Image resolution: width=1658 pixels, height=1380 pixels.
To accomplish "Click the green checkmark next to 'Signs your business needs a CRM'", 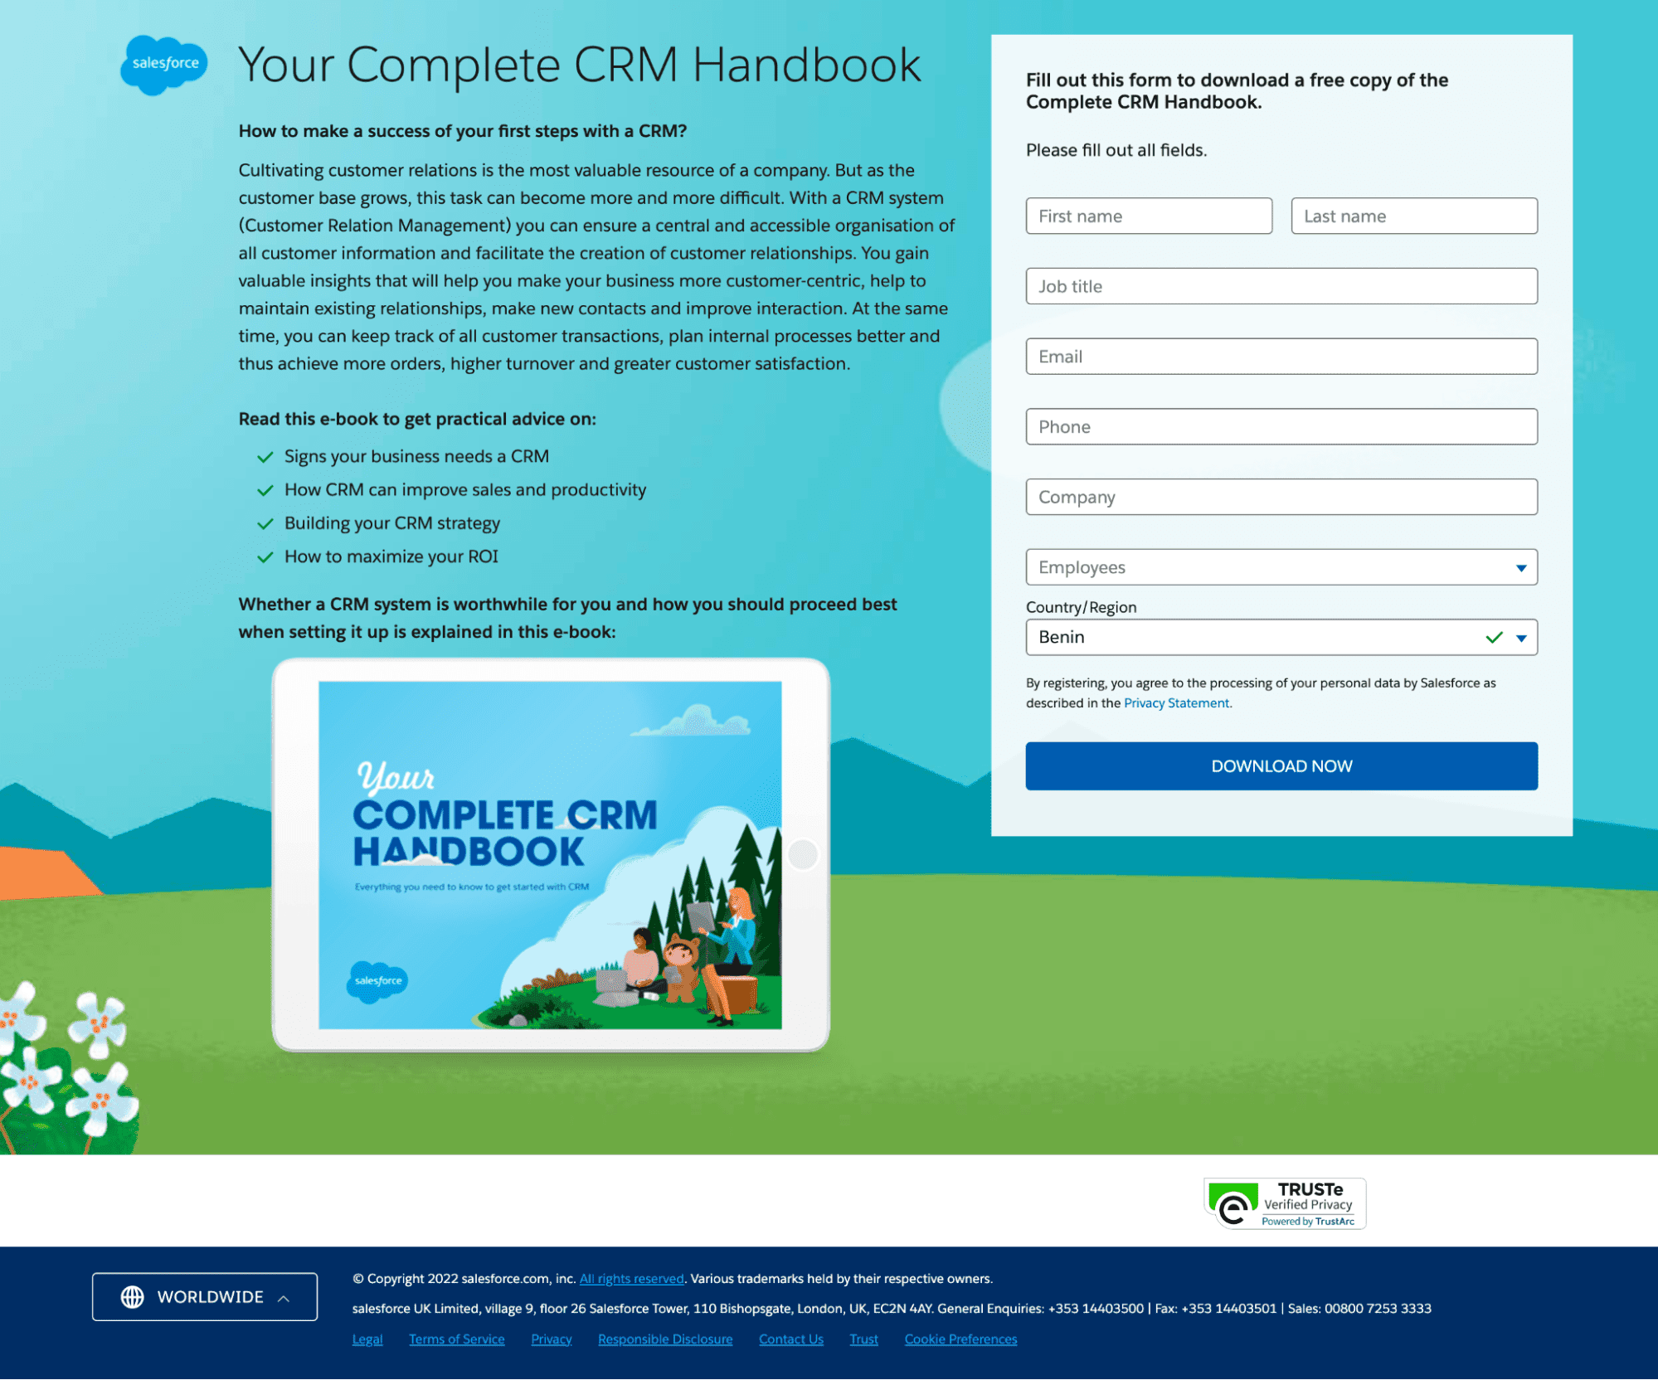I will pos(263,456).
